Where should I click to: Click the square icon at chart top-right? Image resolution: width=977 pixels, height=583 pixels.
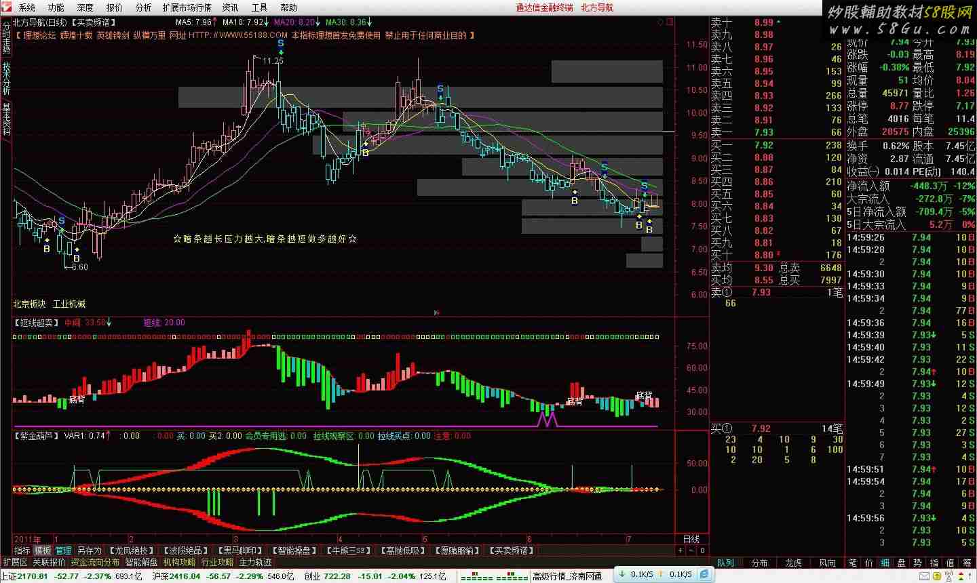pyautogui.click(x=670, y=22)
